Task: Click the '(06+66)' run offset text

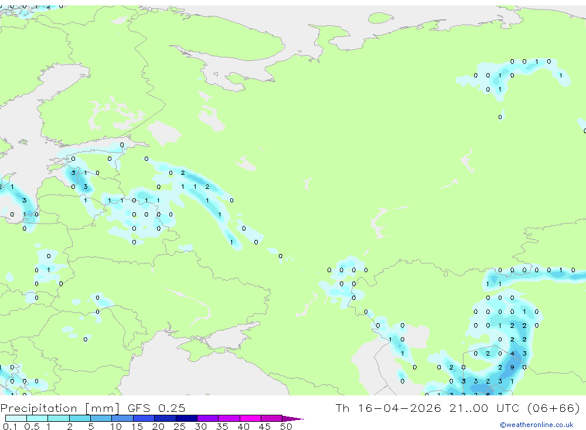Action: pyautogui.click(x=554, y=408)
